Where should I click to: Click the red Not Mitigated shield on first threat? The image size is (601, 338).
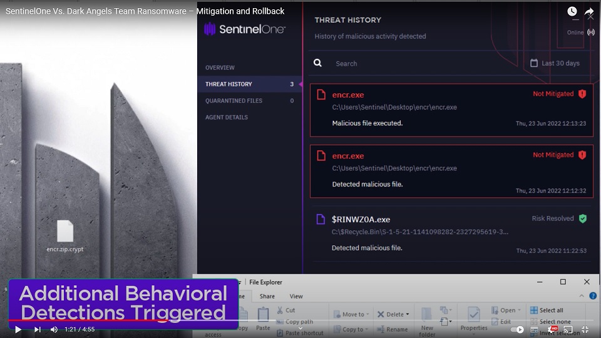(x=582, y=94)
